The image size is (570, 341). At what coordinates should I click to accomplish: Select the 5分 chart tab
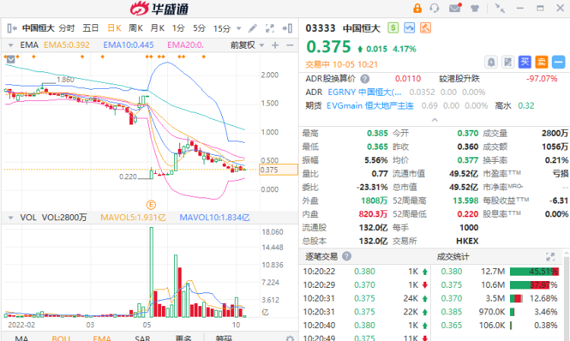pos(199,28)
